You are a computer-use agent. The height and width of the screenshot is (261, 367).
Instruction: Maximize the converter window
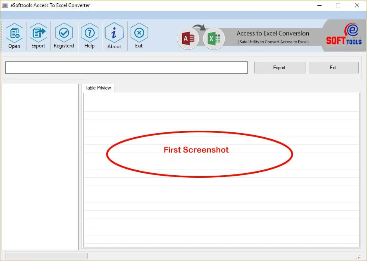[338, 5]
